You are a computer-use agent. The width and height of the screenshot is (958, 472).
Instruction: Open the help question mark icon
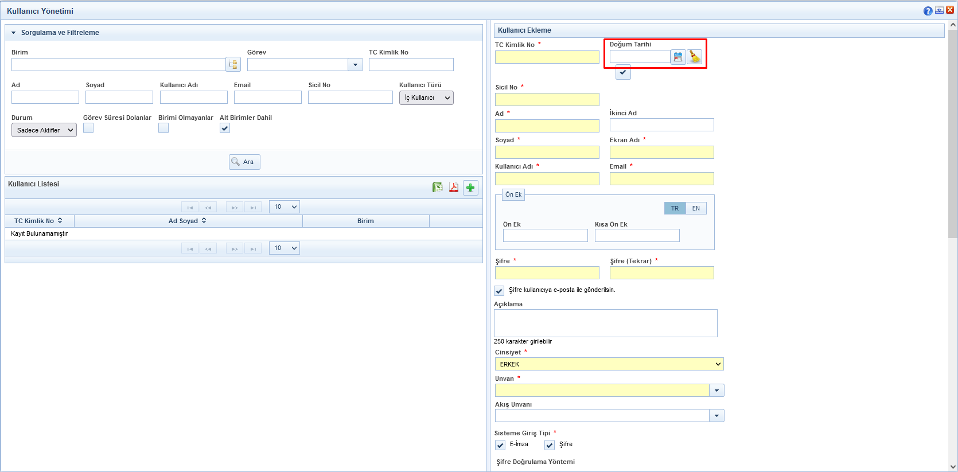click(928, 11)
